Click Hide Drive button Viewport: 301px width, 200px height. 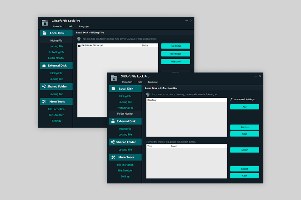tap(176, 62)
